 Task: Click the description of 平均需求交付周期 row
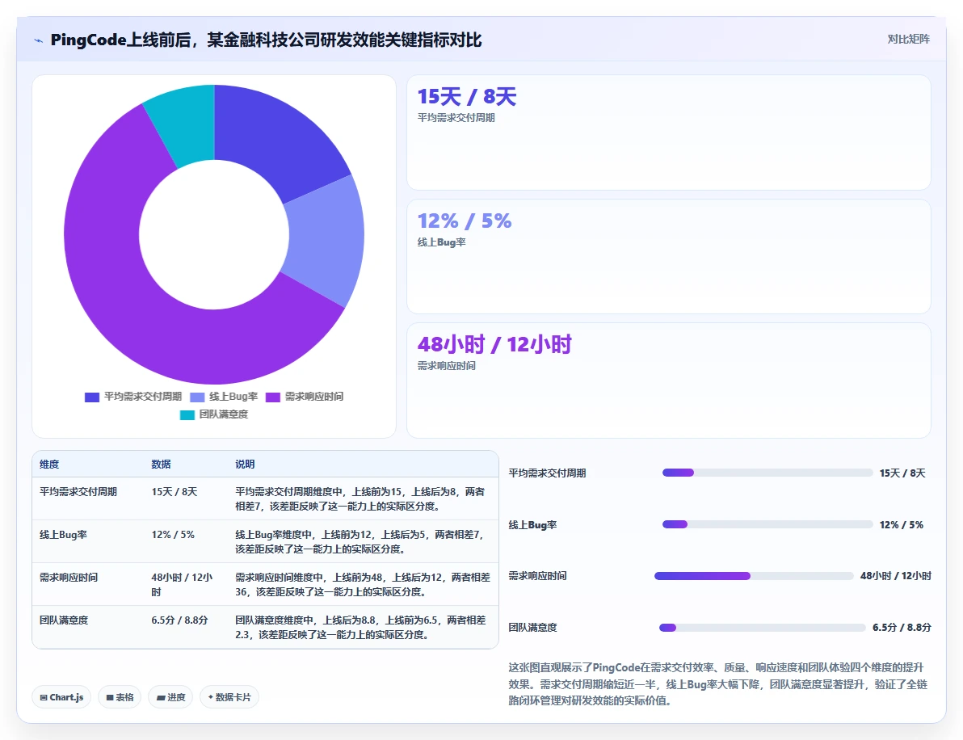click(360, 499)
